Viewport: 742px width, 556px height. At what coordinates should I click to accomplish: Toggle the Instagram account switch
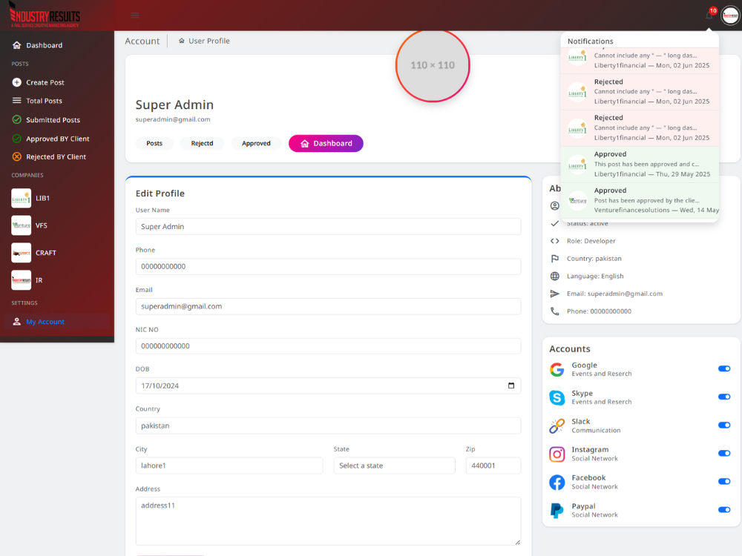pos(724,454)
